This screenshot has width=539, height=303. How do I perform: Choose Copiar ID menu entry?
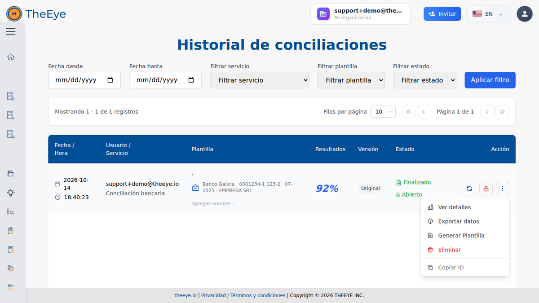tap(465, 268)
